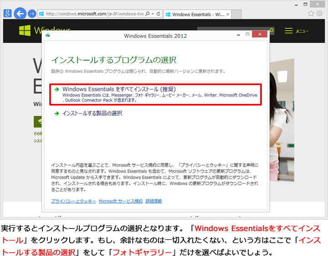328x256 pixels.
Task: Maximize the browser window
Action: (x=305, y=4)
